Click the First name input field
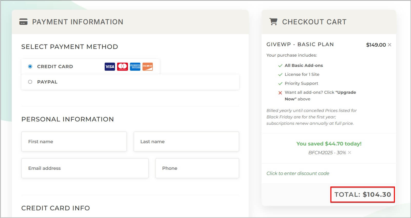 tap(74, 141)
